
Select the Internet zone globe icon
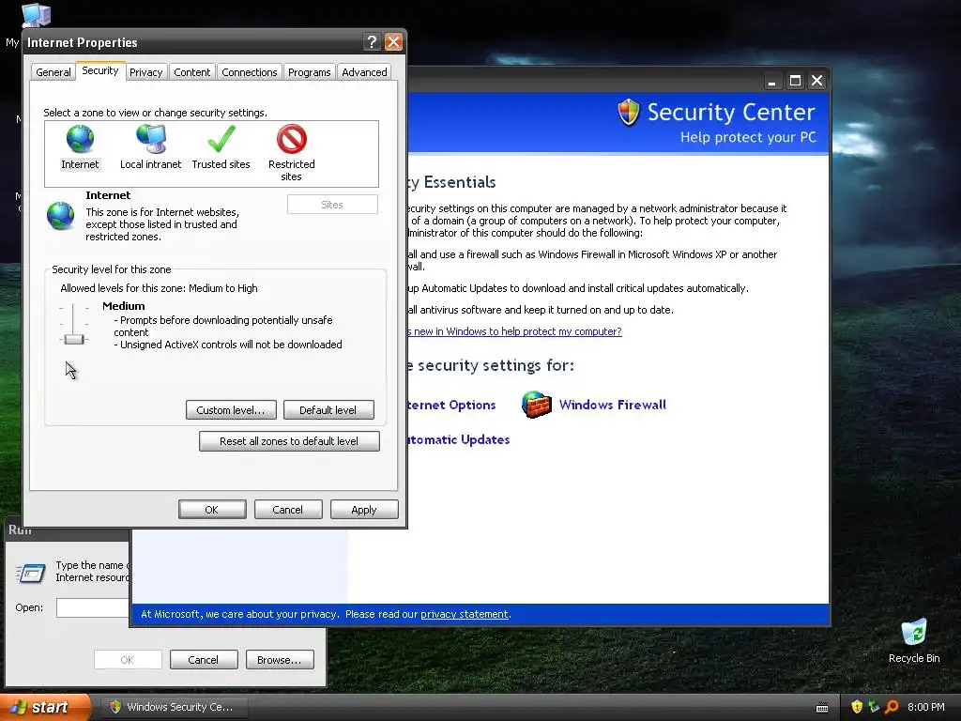tap(81, 139)
